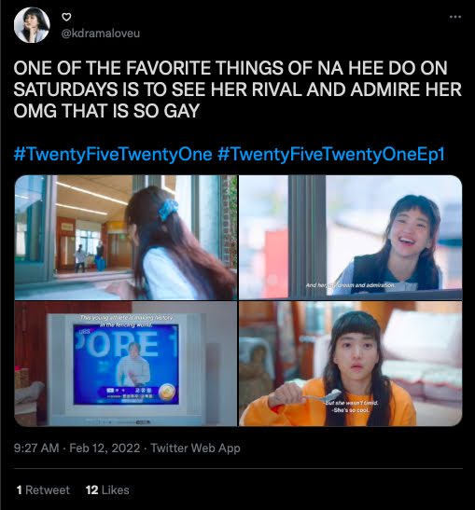Open the #TwentyFiveTwentyOneEp1 hashtag
The image size is (475, 510).
(330, 154)
